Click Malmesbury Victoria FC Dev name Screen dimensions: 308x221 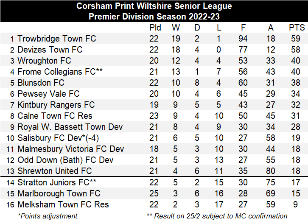pyautogui.click(x=71, y=149)
